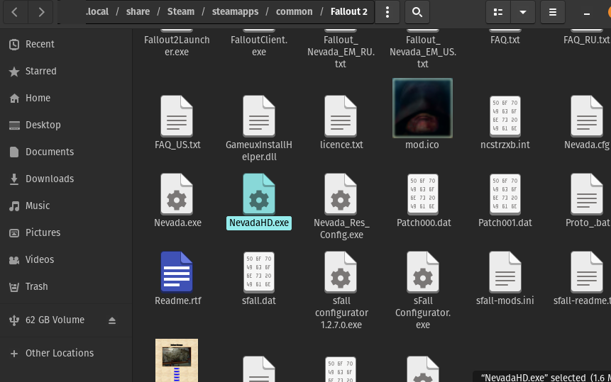Go forward with the right arrow button
Image resolution: width=611 pixels, height=382 pixels.
(41, 12)
